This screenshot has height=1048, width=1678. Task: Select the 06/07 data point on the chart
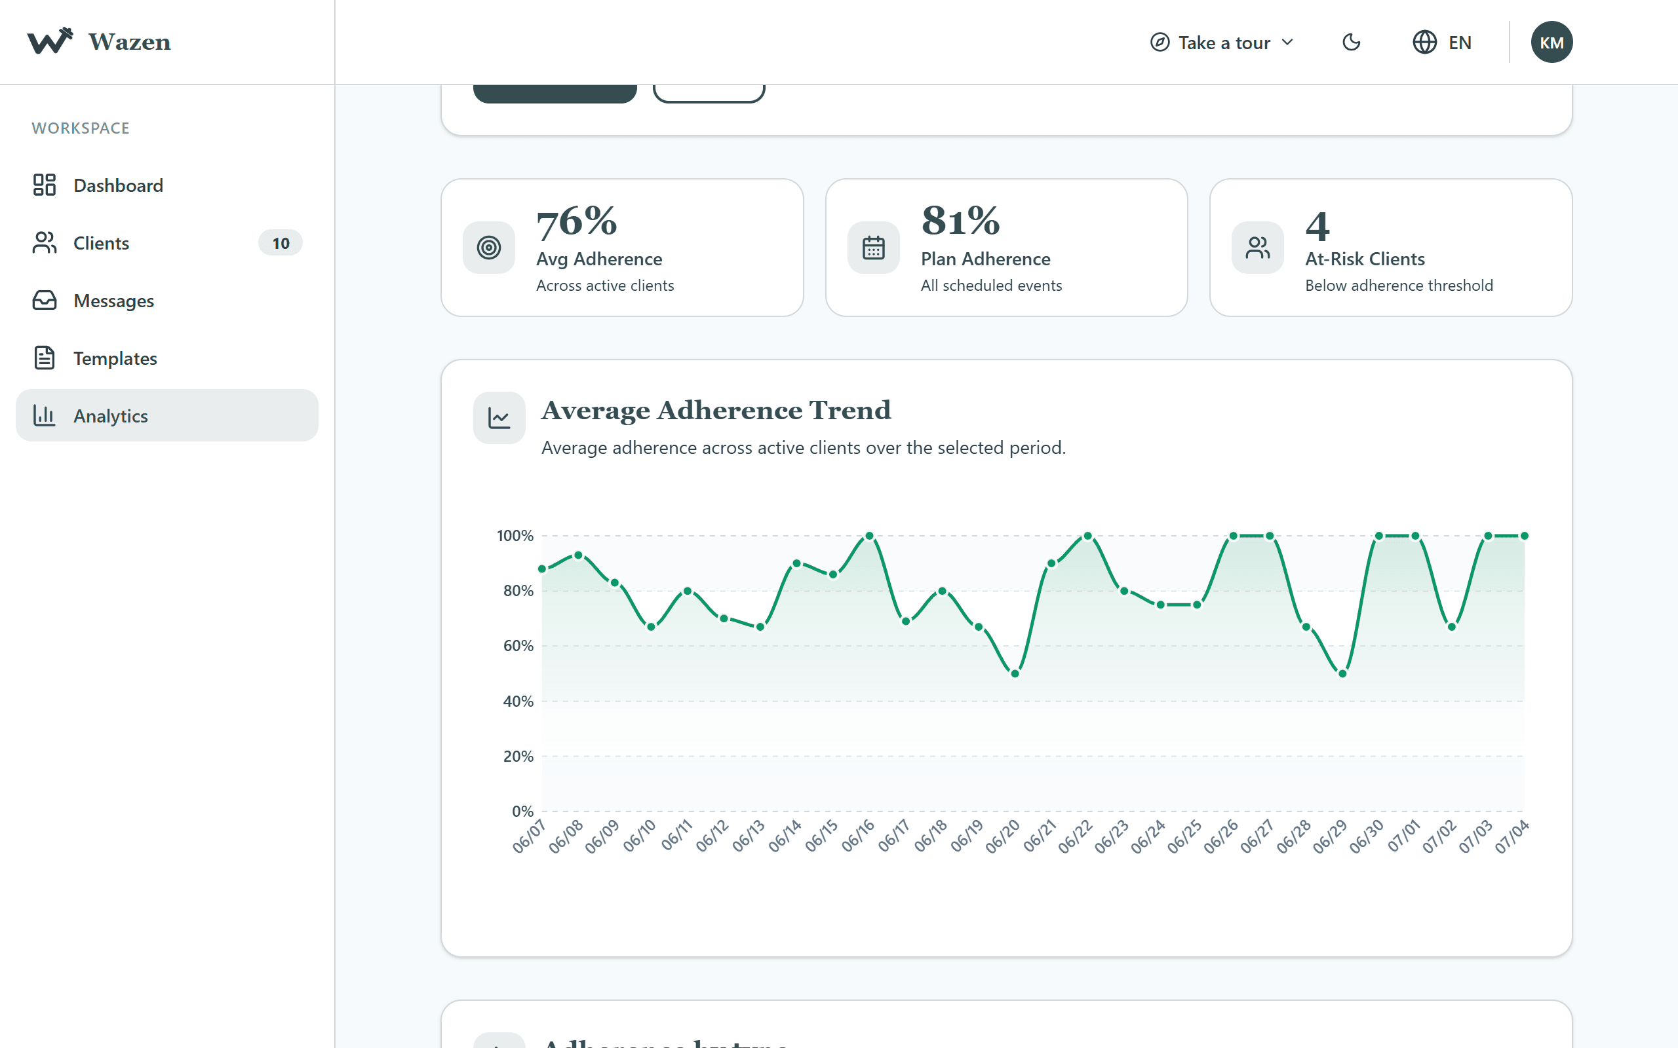542,569
